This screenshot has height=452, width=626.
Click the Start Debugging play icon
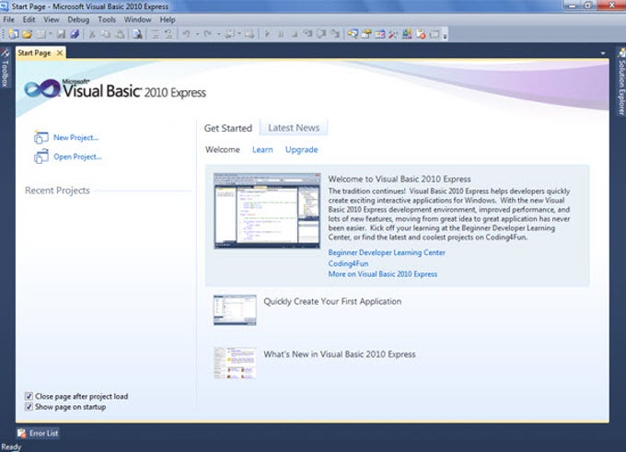click(267, 34)
